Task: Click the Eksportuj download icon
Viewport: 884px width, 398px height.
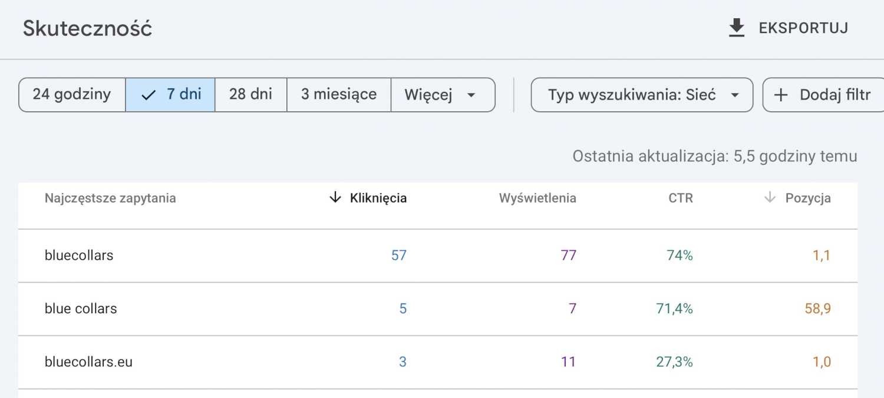Action: [x=737, y=28]
